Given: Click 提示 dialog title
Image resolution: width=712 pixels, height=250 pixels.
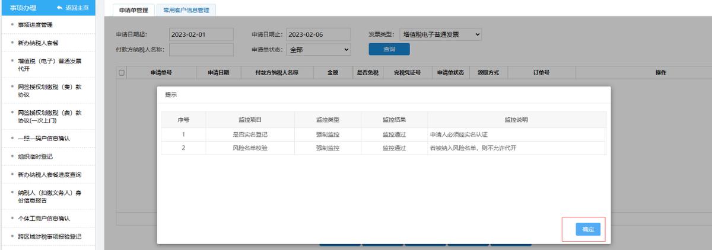Looking at the screenshot, I should (171, 95).
